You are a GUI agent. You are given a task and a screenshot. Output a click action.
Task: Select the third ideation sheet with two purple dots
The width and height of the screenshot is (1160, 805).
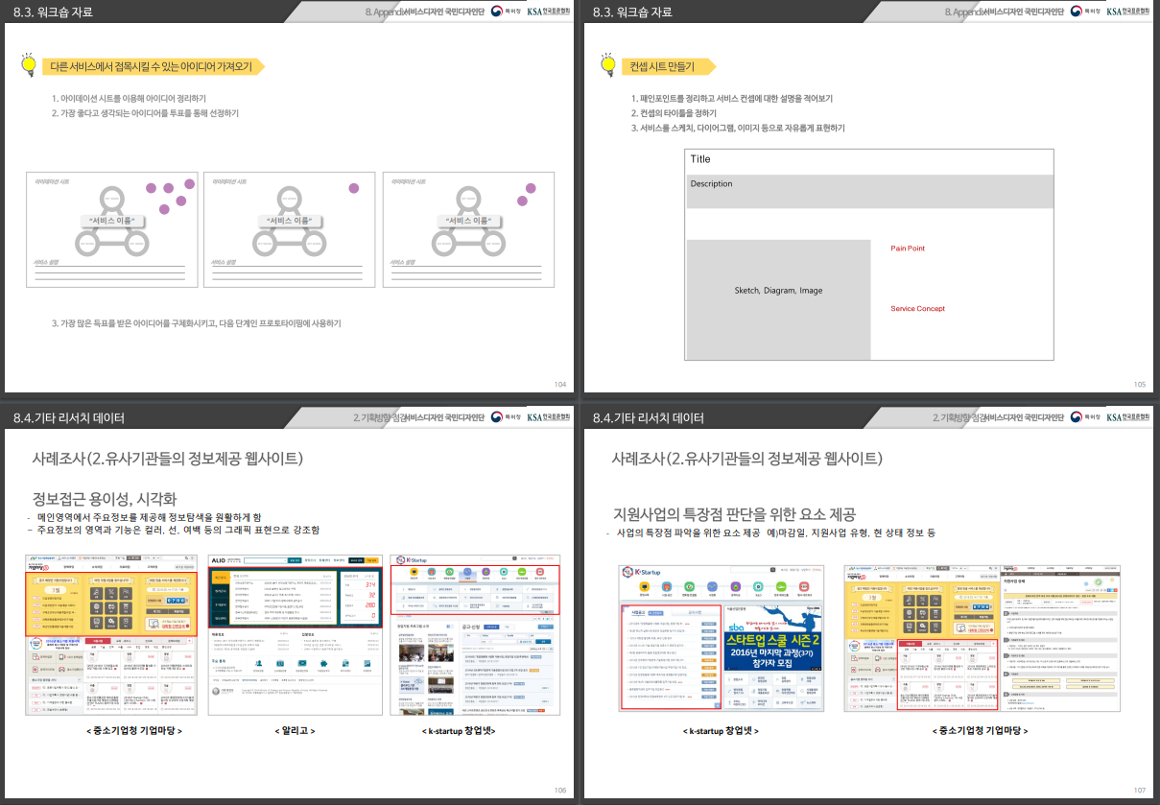click(x=468, y=229)
